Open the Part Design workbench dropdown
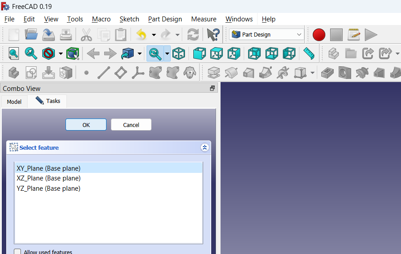Screen dimensions: 401x254 pos(266,34)
